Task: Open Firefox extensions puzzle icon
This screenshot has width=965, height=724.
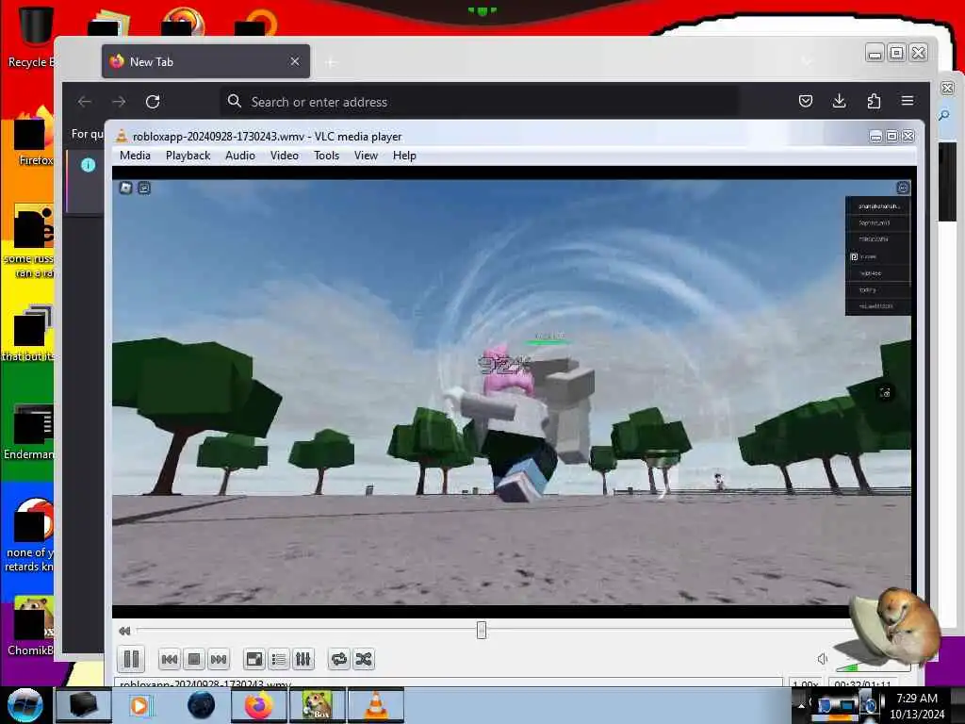Action: click(x=874, y=101)
